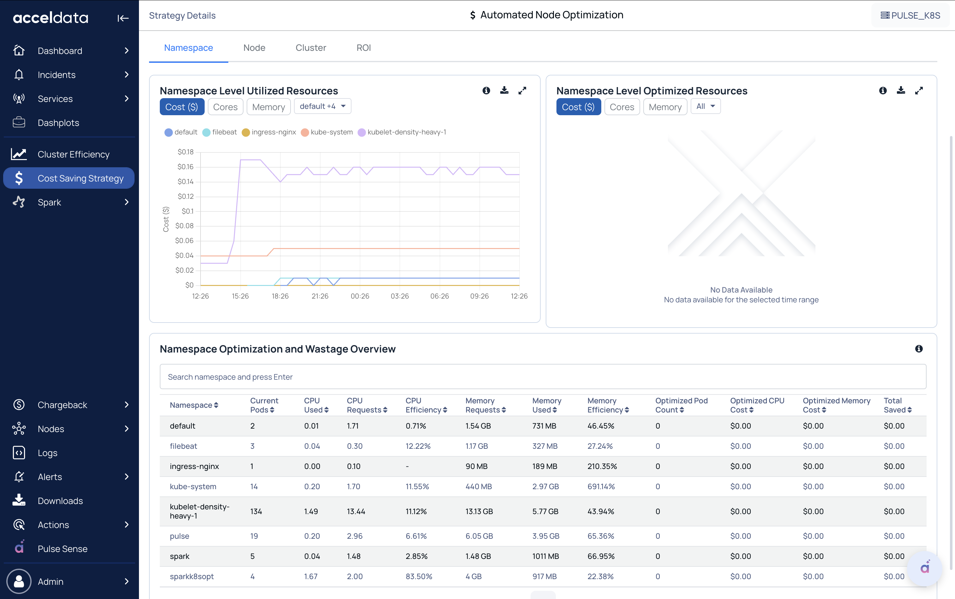Expand the Chargeback submenu chevron
955x599 pixels.
[x=126, y=405]
